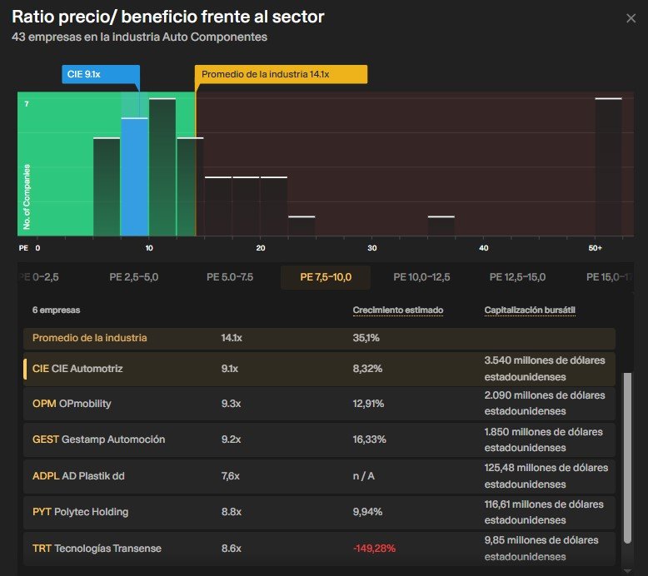Select the PE 2,5–5,0 tab
Screen dimensions: 648x576
[x=134, y=277]
